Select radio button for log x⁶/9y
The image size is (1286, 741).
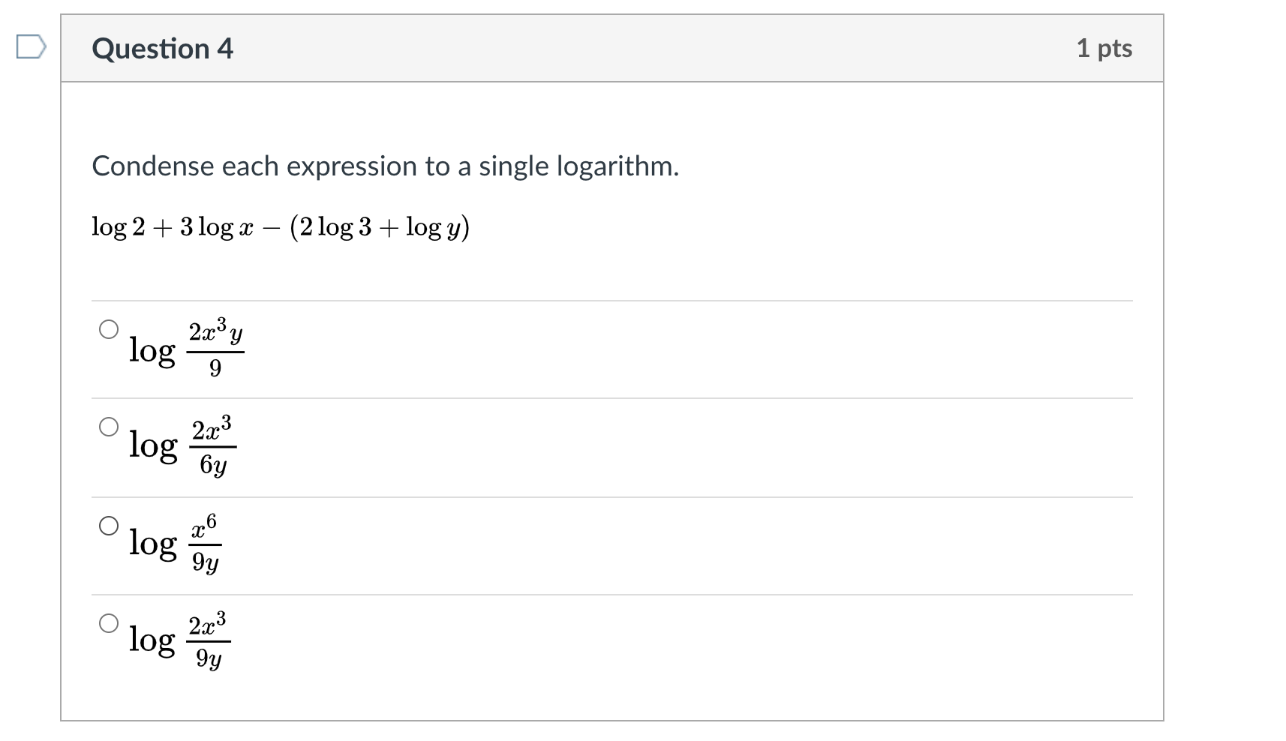click(110, 525)
